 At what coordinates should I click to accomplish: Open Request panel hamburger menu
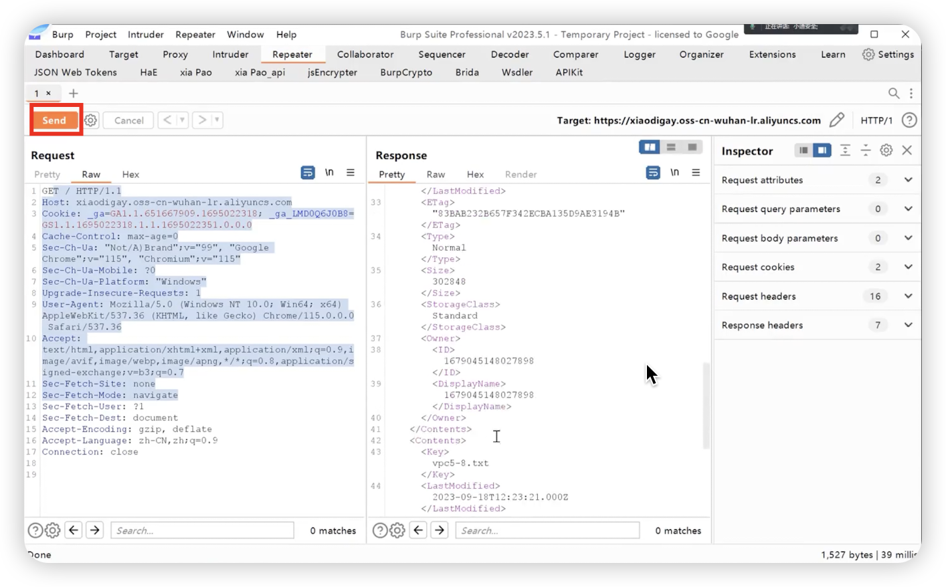tap(351, 172)
